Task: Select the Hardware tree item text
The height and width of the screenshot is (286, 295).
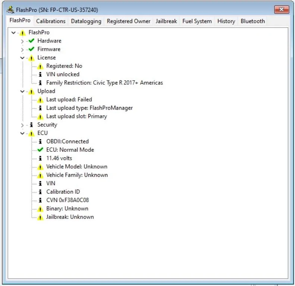Action: 49,41
